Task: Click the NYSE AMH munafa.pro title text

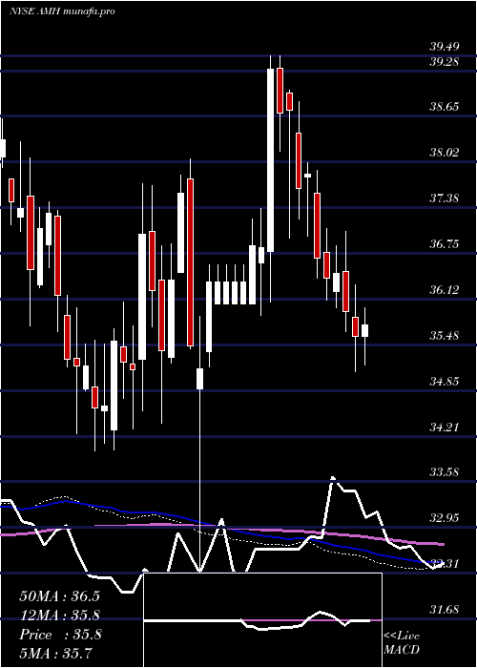Action: (x=62, y=11)
